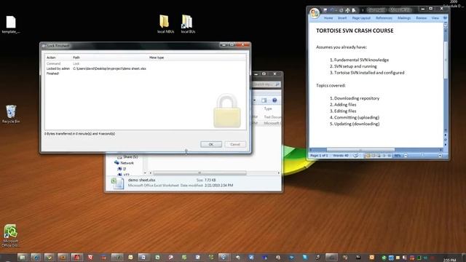Viewport: 466px width, 262px height.
Task: Click Explorer's horizontal scrollbar thumb
Action: point(200,173)
